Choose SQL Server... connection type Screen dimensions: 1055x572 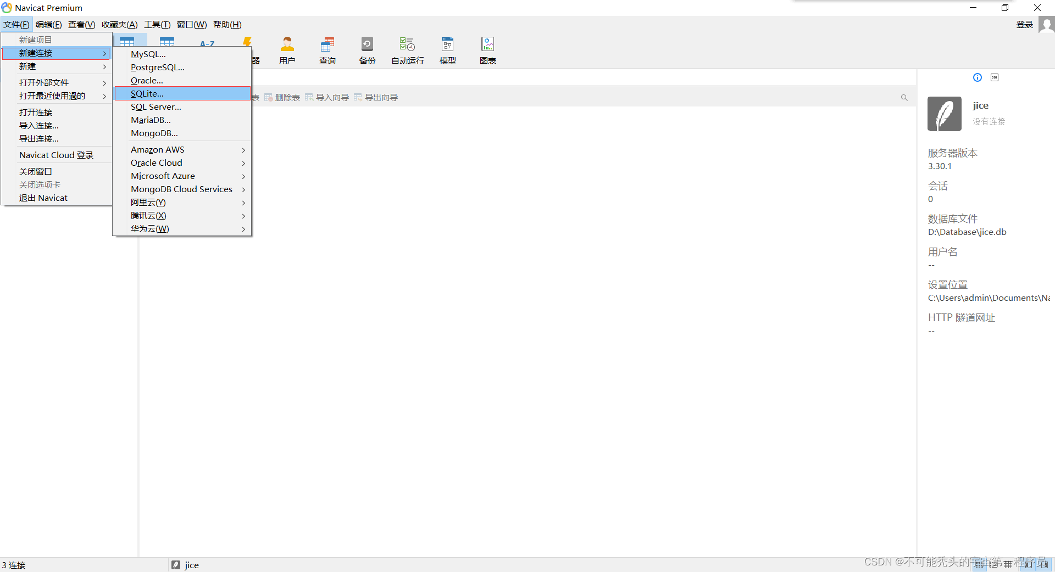click(x=182, y=107)
